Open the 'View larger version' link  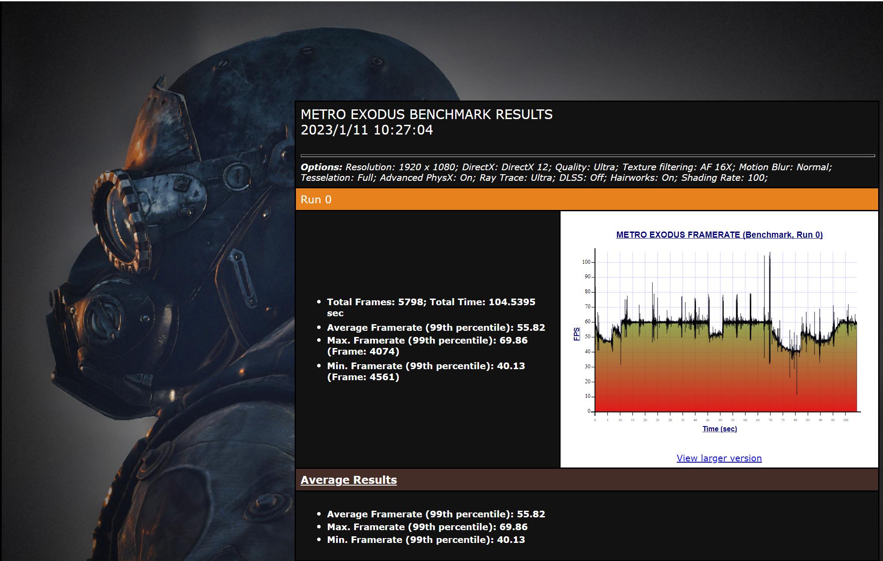(719, 458)
